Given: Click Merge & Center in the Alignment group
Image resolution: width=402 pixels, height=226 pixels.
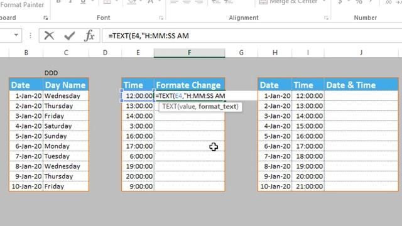Looking at the screenshot, I should coord(291,2).
